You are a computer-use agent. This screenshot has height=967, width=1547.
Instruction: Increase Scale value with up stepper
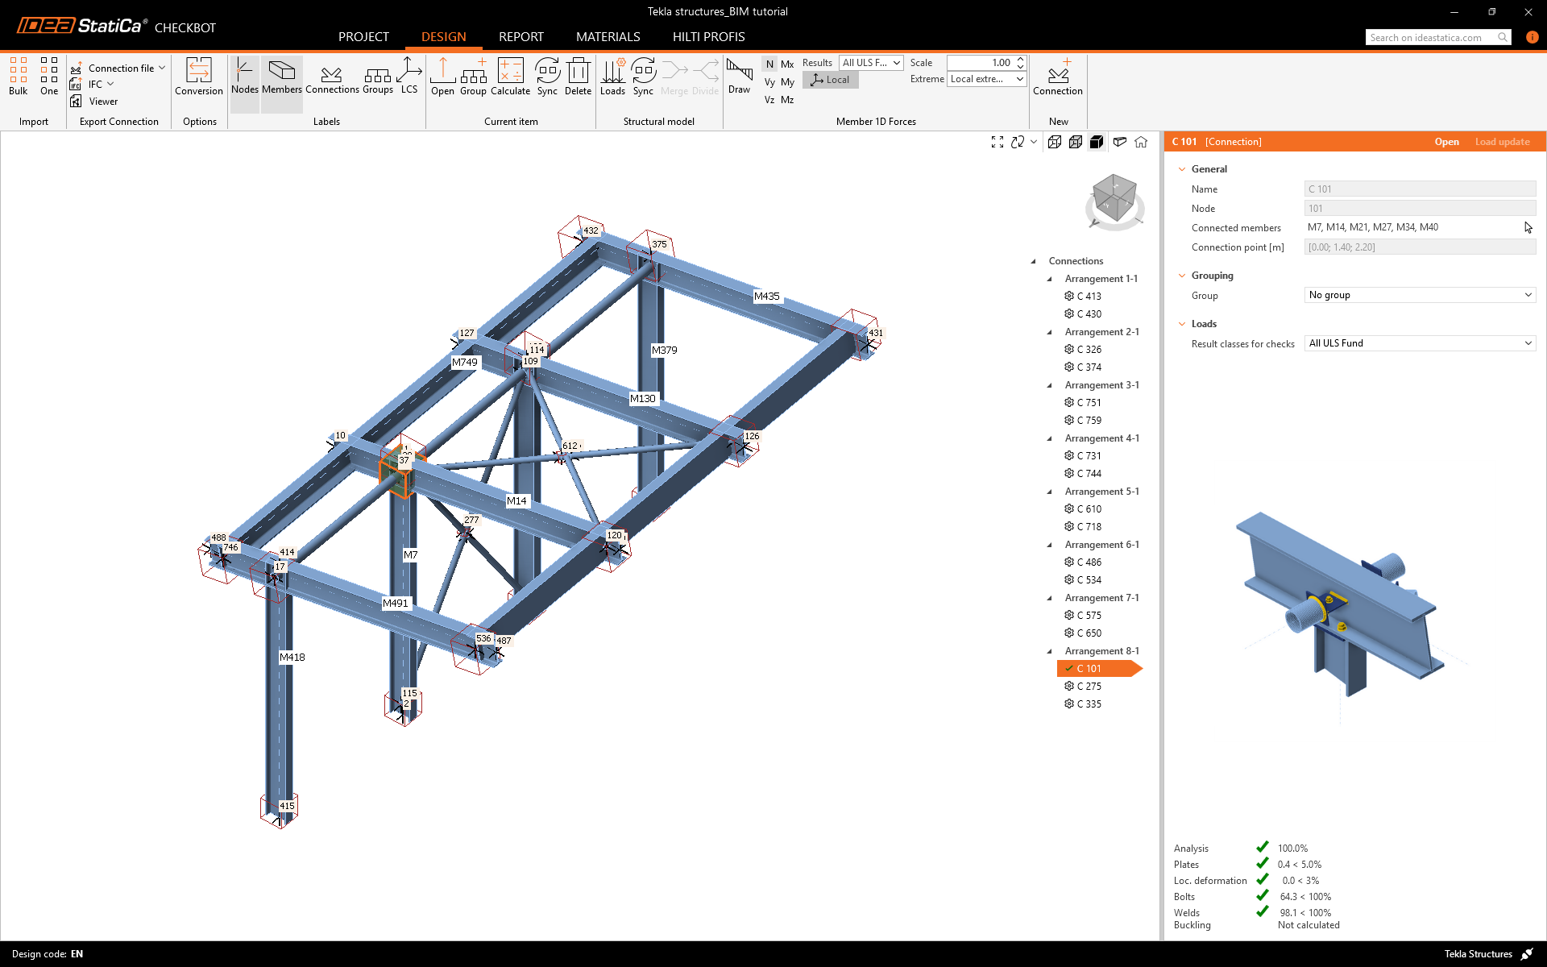point(1020,59)
